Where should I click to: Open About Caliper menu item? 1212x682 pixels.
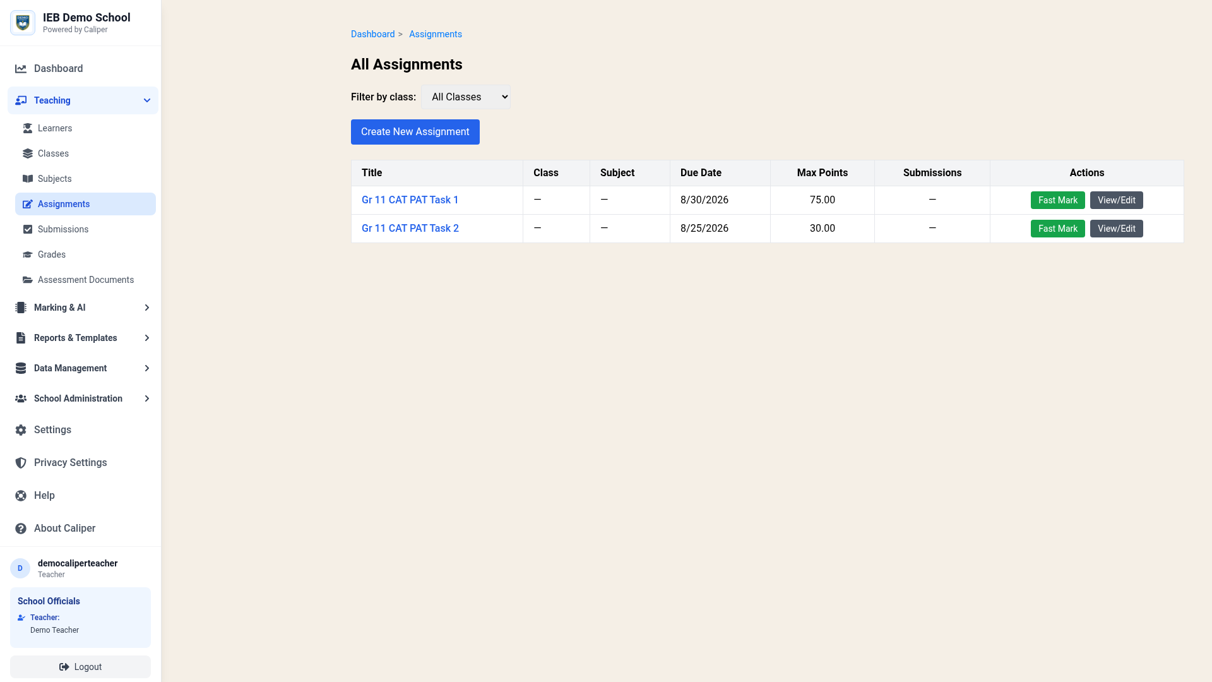pos(64,529)
